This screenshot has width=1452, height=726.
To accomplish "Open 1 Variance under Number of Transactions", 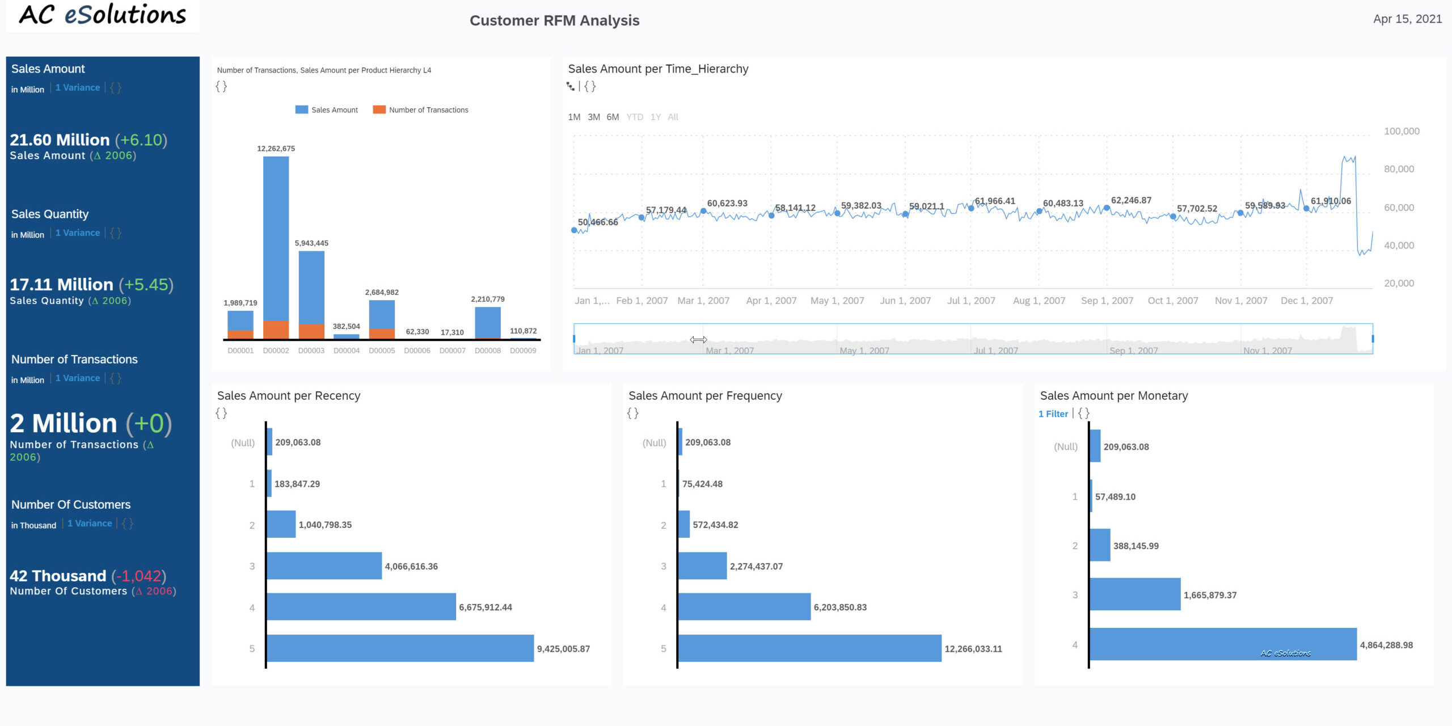I will (77, 378).
